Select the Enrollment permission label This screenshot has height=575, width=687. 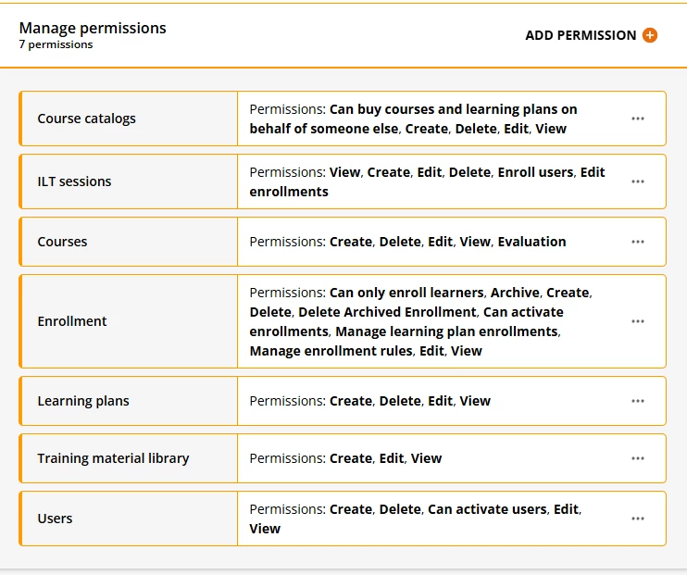(x=72, y=321)
